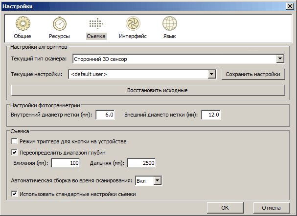Image resolution: width=297 pixels, height=216 pixels.
Task: Click the Съемка tab label
Action: 96,36
